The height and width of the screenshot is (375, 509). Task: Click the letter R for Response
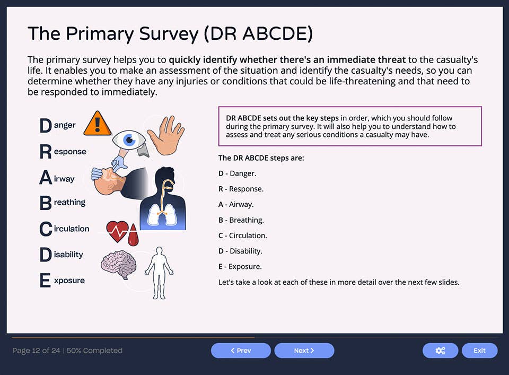point(46,151)
